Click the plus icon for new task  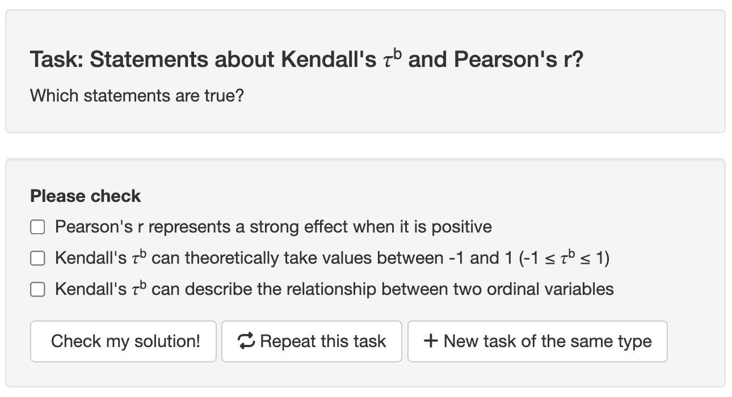point(431,341)
